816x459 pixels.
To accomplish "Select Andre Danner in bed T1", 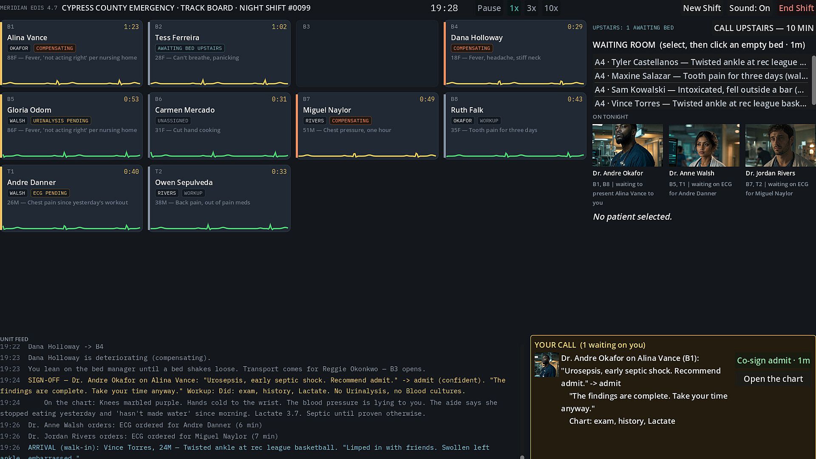I will click(71, 198).
